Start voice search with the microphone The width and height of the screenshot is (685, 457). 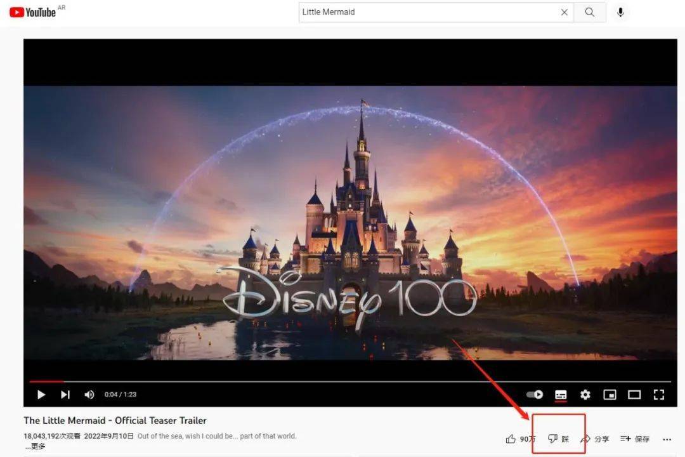620,12
